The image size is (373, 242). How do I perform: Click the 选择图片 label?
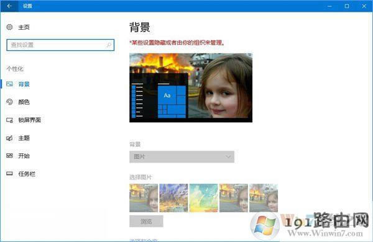coord(140,177)
